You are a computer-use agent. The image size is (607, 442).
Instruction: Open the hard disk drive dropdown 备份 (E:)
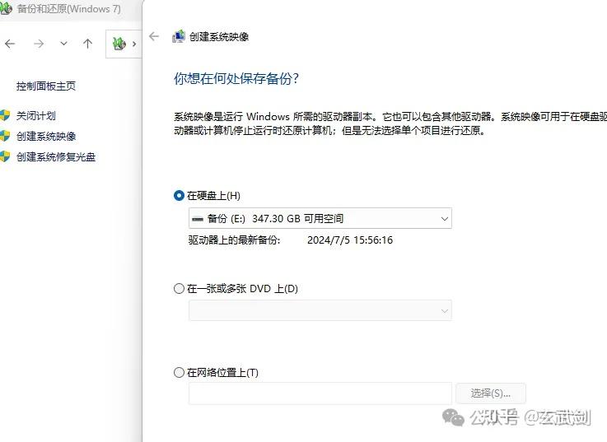click(x=320, y=218)
